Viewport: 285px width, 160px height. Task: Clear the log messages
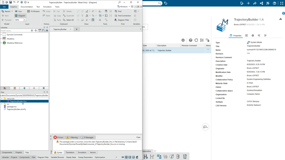138,137
